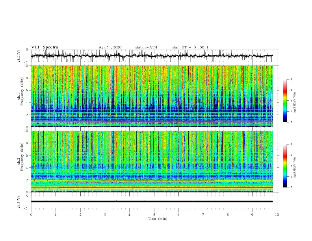
Task: Click the ch.2 spectrogram color scale bar
Action: click(285, 166)
